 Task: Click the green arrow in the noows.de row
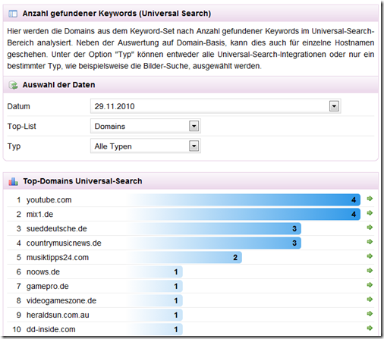click(370, 271)
